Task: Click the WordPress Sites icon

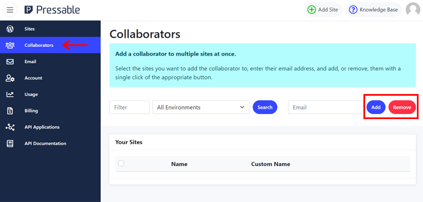Action: [x=10, y=29]
